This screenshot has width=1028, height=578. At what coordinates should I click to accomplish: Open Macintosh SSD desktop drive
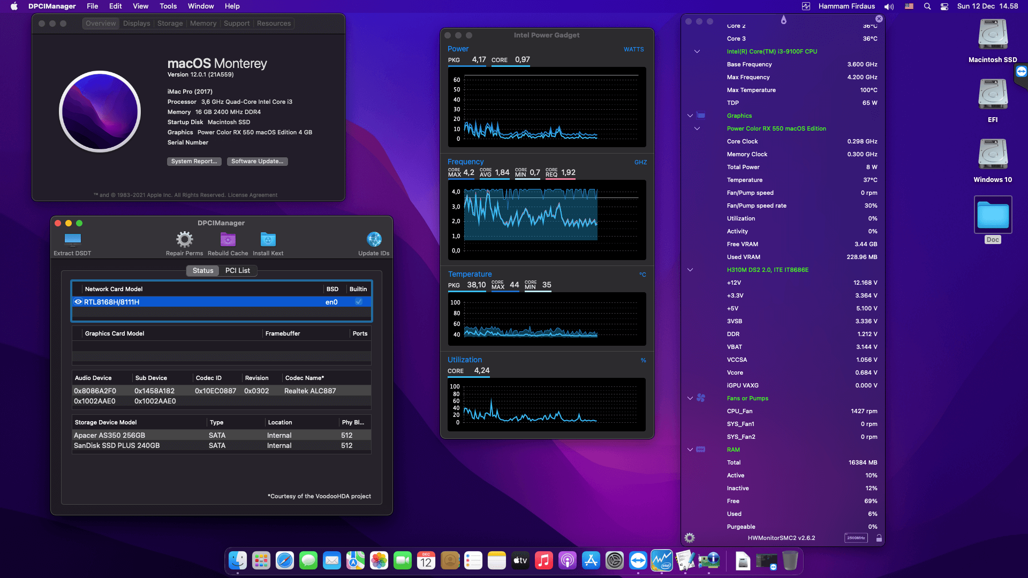[x=993, y=35]
